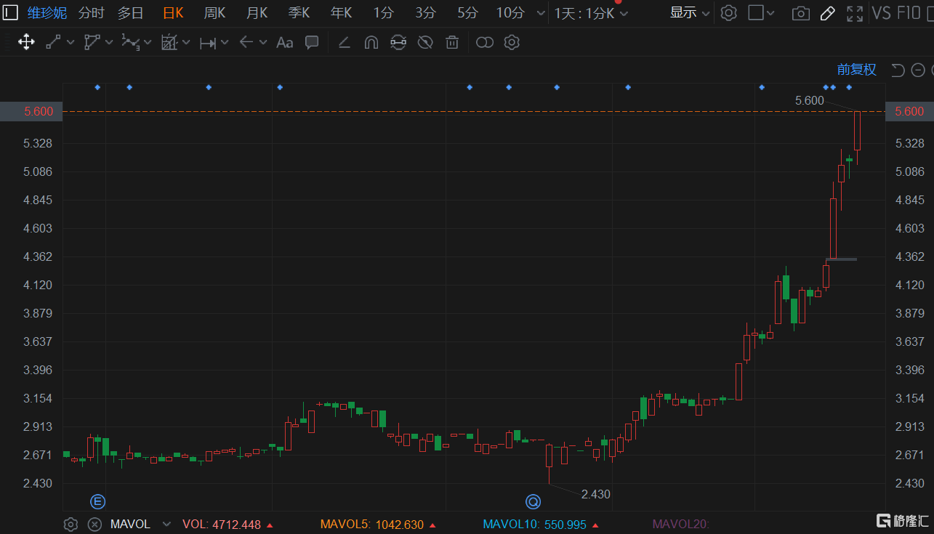This screenshot has height=534, width=934.
Task: Toggle the pencil drawing tools button
Action: click(827, 13)
